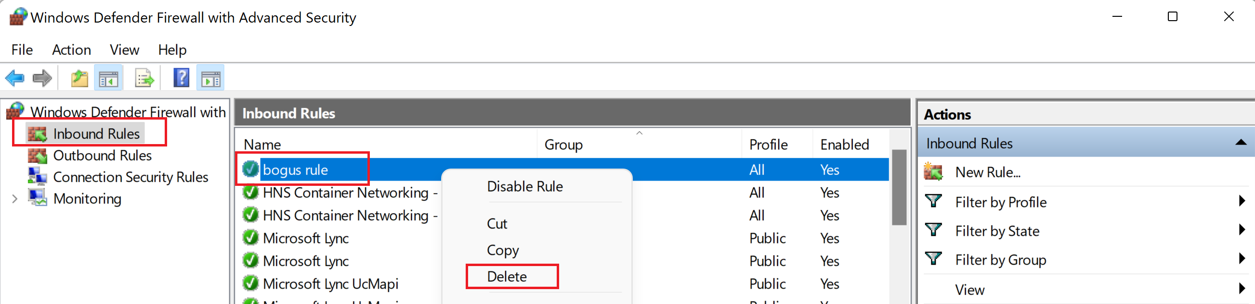
Task: Click the blue Help question mark icon
Action: pos(181,78)
